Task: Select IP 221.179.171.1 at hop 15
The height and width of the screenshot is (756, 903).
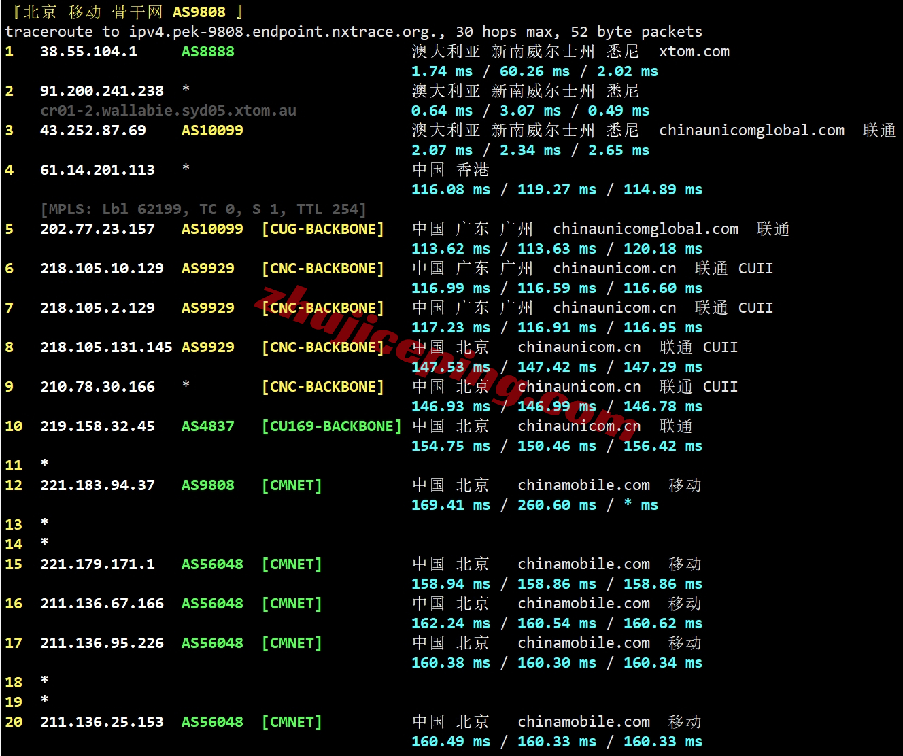Action: 97,564
